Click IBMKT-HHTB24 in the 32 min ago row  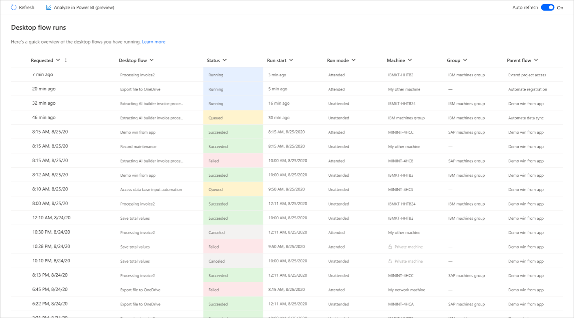402,104
